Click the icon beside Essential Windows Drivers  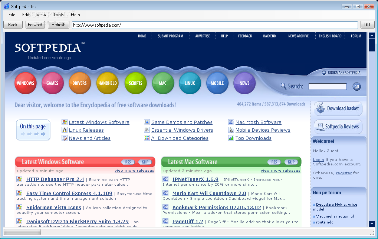147,130
